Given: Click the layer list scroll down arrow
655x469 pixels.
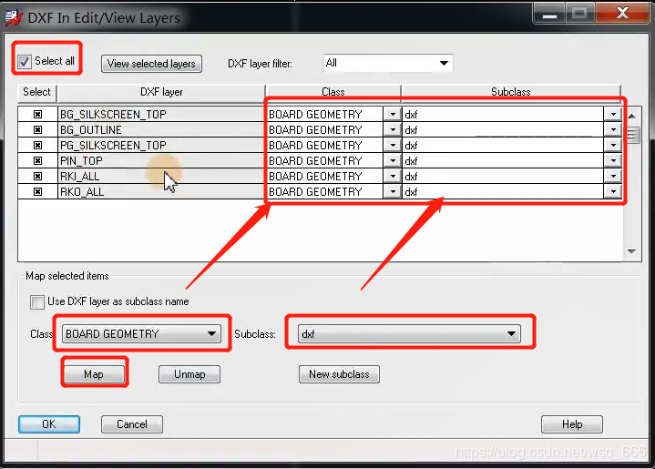Looking at the screenshot, I should click(631, 251).
